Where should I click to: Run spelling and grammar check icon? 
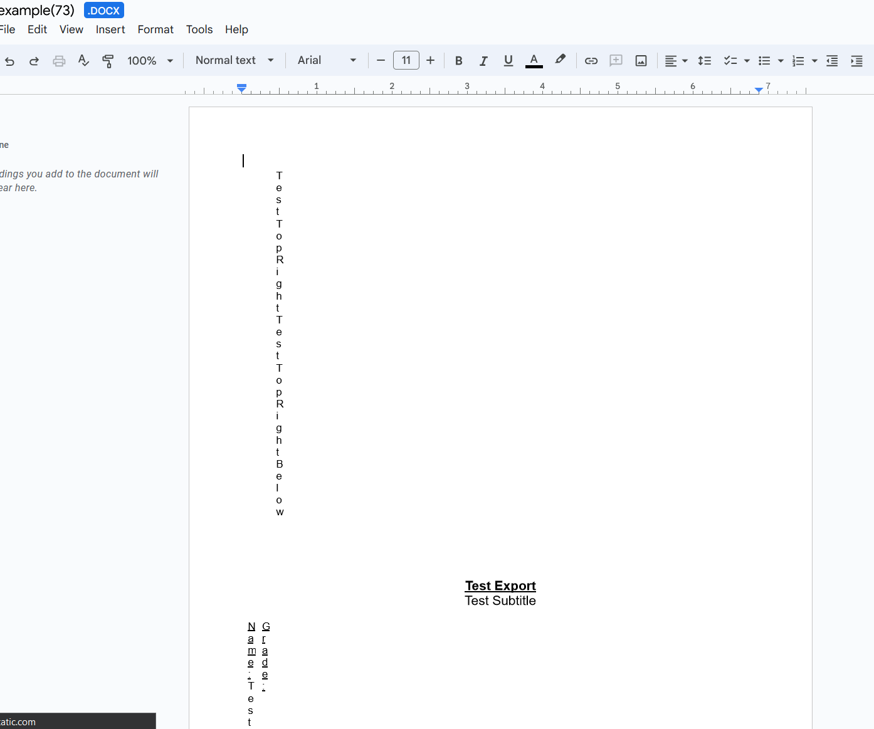pos(83,61)
